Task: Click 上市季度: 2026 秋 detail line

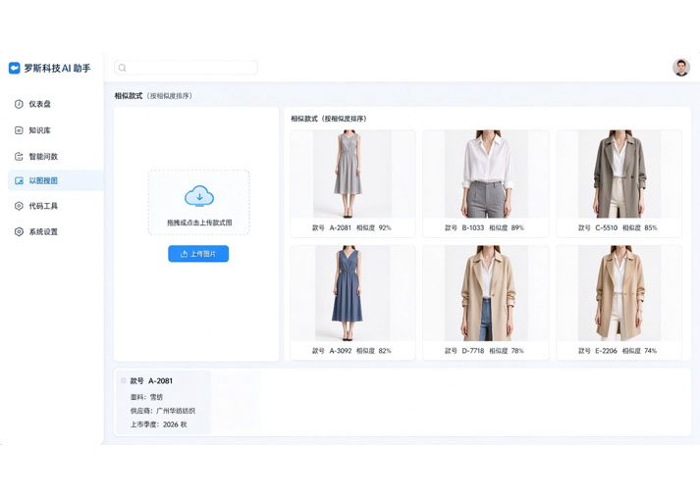Action: pos(158,424)
